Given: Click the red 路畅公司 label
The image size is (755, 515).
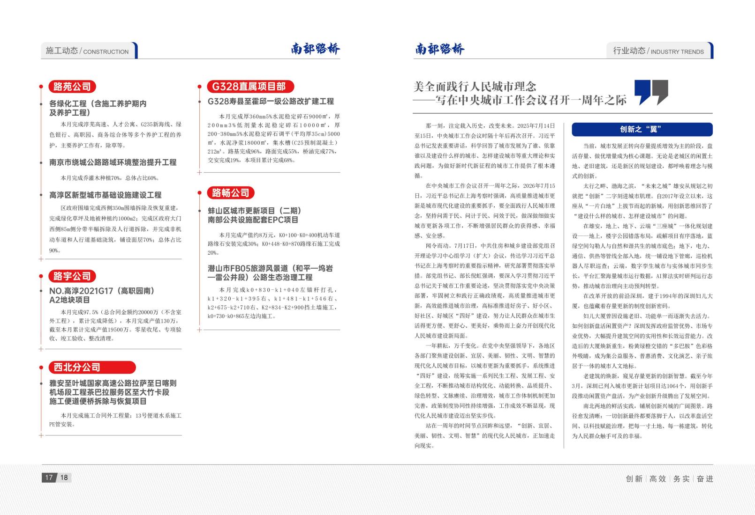Looking at the screenshot, I should 231,192.
